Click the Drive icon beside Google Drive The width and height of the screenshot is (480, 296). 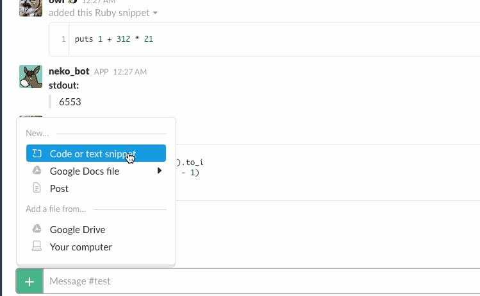pyautogui.click(x=37, y=229)
